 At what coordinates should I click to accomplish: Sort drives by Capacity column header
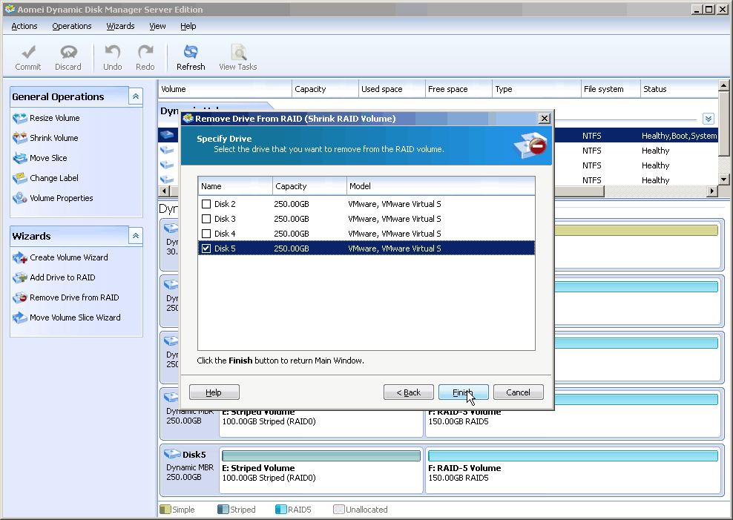click(308, 186)
